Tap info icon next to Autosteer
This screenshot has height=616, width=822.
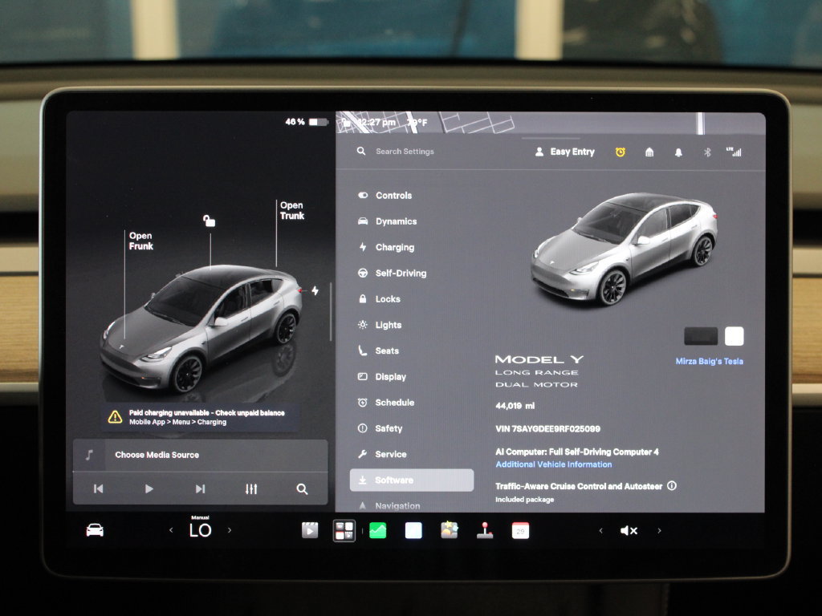point(672,485)
